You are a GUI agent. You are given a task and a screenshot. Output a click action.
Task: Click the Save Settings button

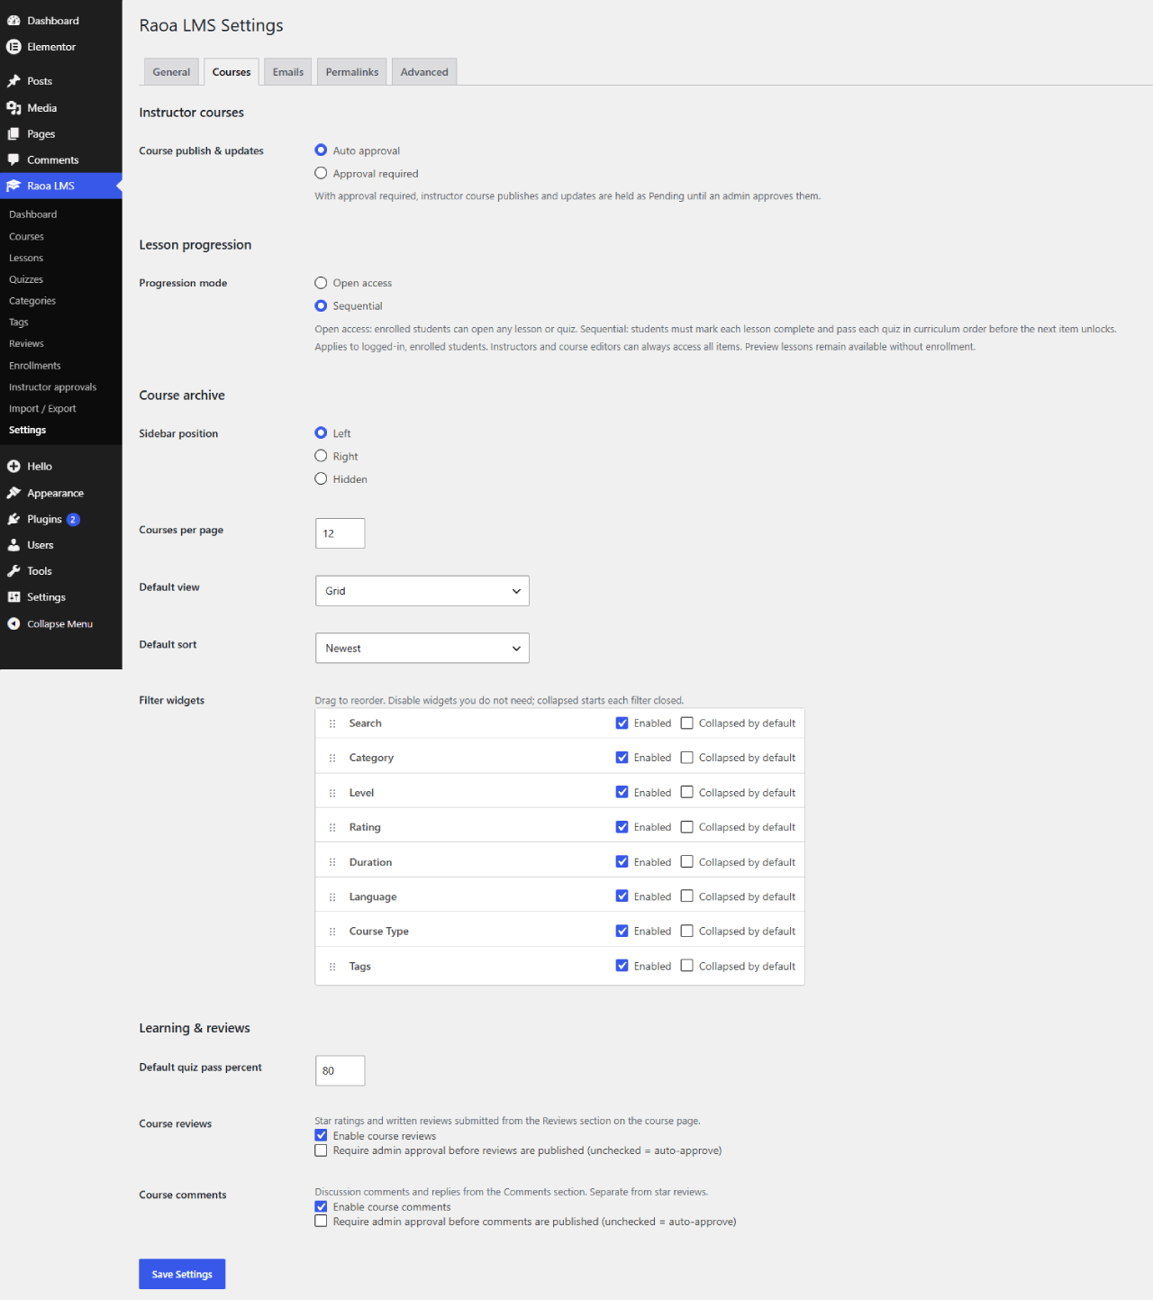pyautogui.click(x=182, y=1274)
